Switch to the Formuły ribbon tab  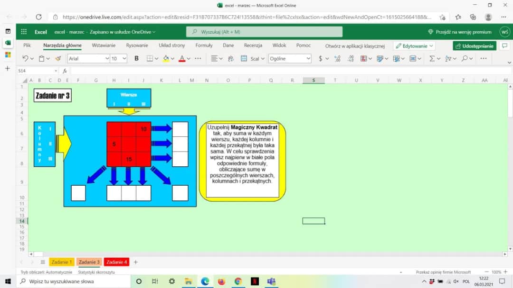pos(204,45)
